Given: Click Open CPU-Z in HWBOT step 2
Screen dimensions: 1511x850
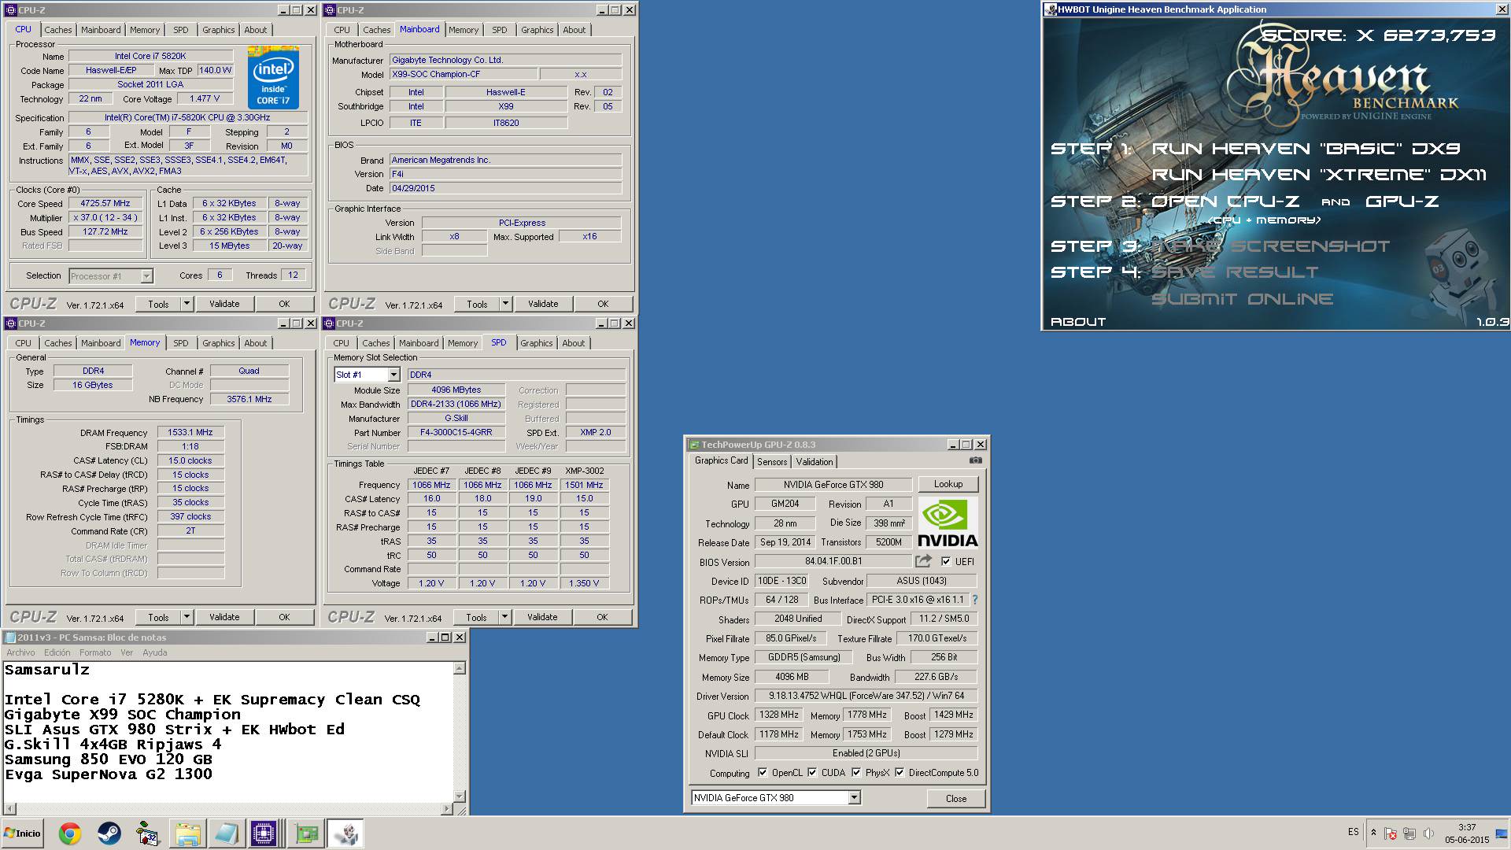Looking at the screenshot, I should (x=1225, y=201).
